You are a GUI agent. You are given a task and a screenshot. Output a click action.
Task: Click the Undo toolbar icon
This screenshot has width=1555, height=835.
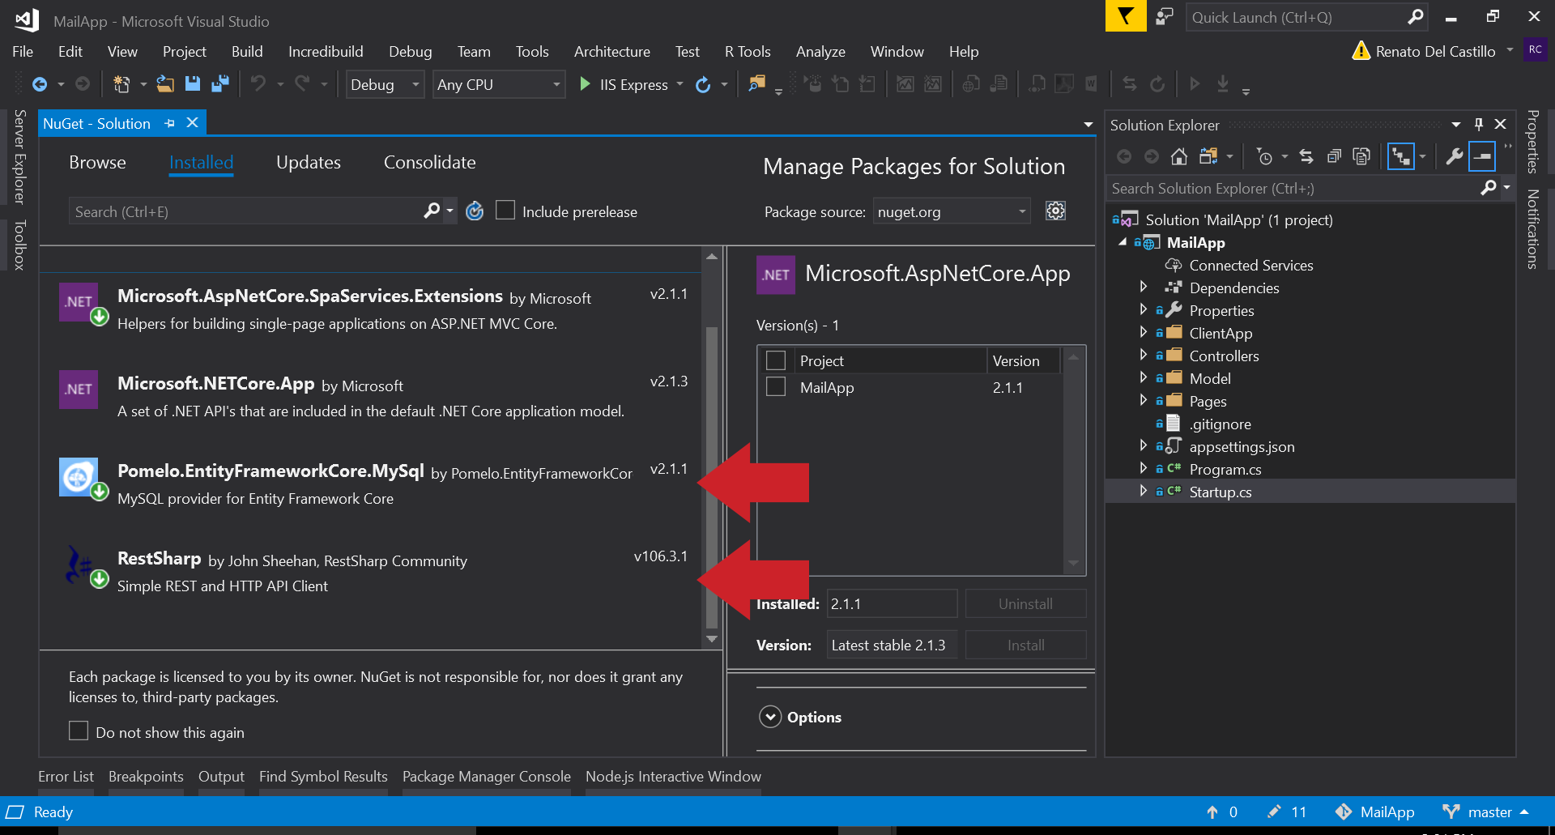tap(258, 84)
